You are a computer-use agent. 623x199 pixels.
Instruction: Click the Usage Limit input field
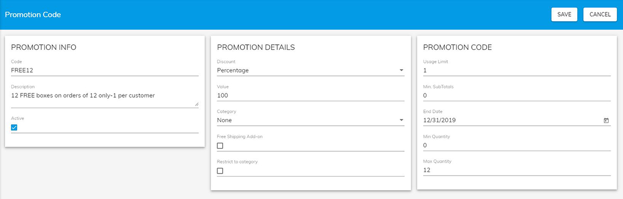pos(517,70)
